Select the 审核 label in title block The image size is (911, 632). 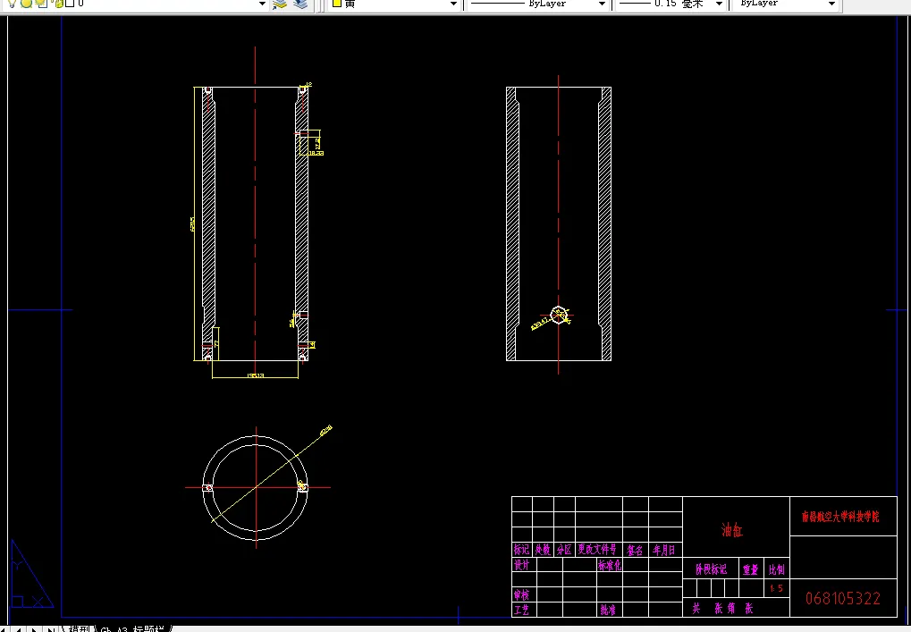(x=521, y=594)
